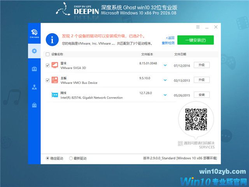This screenshot has width=249, height=187.
Task: Click the 重新检测 link
Action: (168, 43)
